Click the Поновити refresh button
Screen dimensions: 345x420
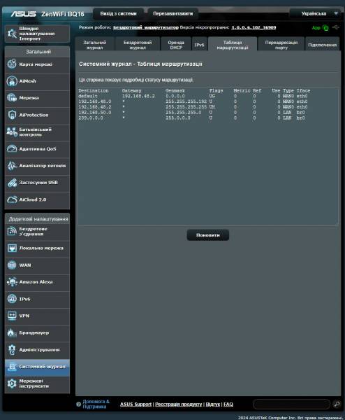[207, 235]
